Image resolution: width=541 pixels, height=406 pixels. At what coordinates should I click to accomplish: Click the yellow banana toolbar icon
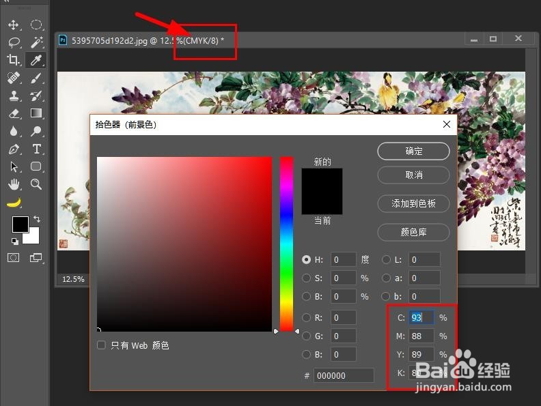pos(14,203)
